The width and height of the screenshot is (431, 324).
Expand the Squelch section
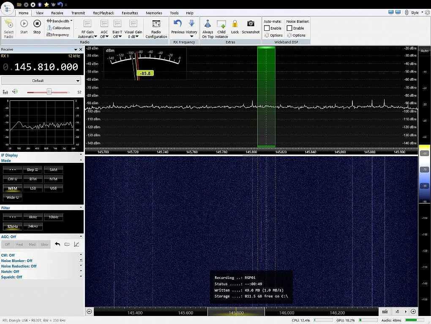click(81, 276)
